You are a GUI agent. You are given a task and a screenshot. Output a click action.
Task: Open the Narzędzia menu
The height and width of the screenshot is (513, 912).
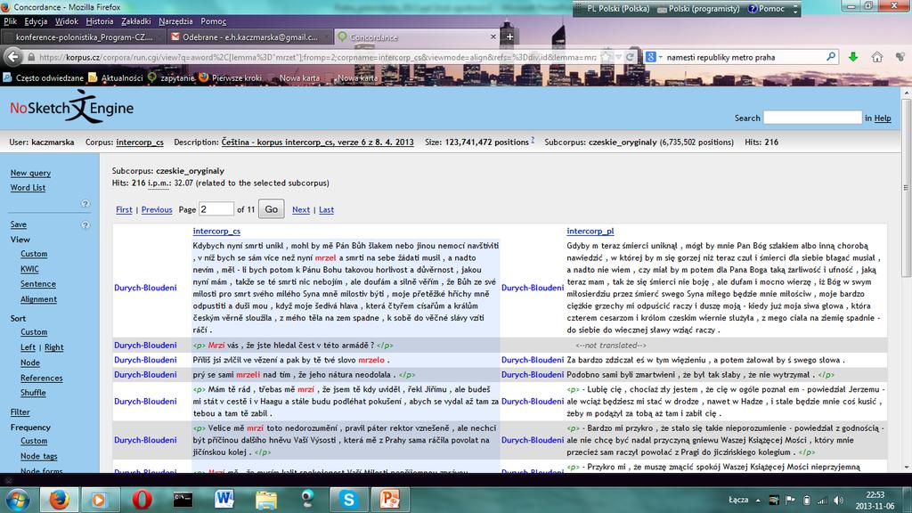click(175, 21)
